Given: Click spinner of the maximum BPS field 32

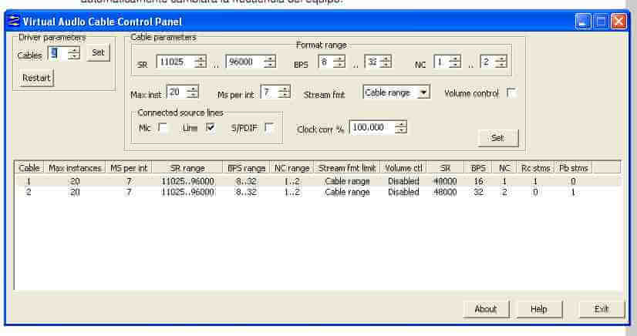Looking at the screenshot, I should point(385,62).
